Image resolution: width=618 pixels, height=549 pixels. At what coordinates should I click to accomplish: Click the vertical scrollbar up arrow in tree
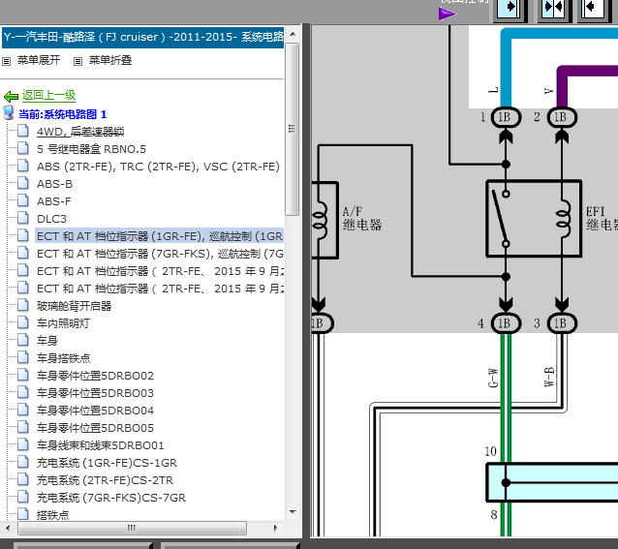[x=293, y=34]
